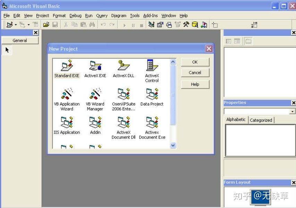Open the Form Layout Window toolbar icon
296x208 pixels.
click(169, 25)
